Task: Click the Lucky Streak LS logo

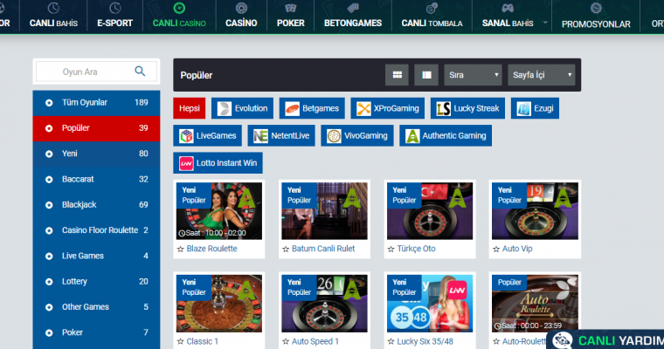Action: 443,109
